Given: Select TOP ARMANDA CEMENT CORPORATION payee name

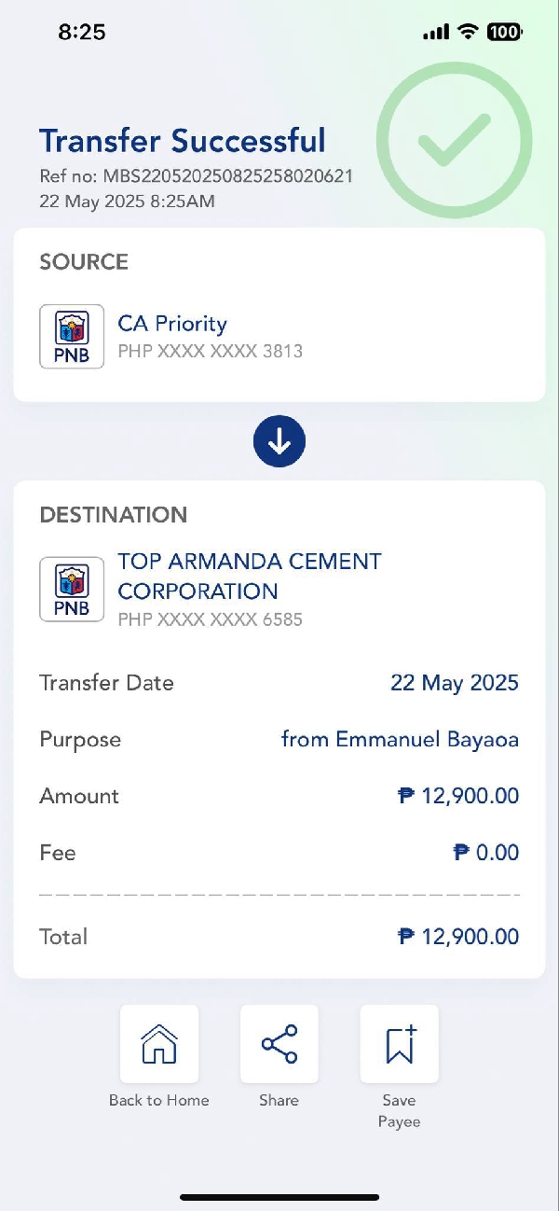Looking at the screenshot, I should click(250, 576).
